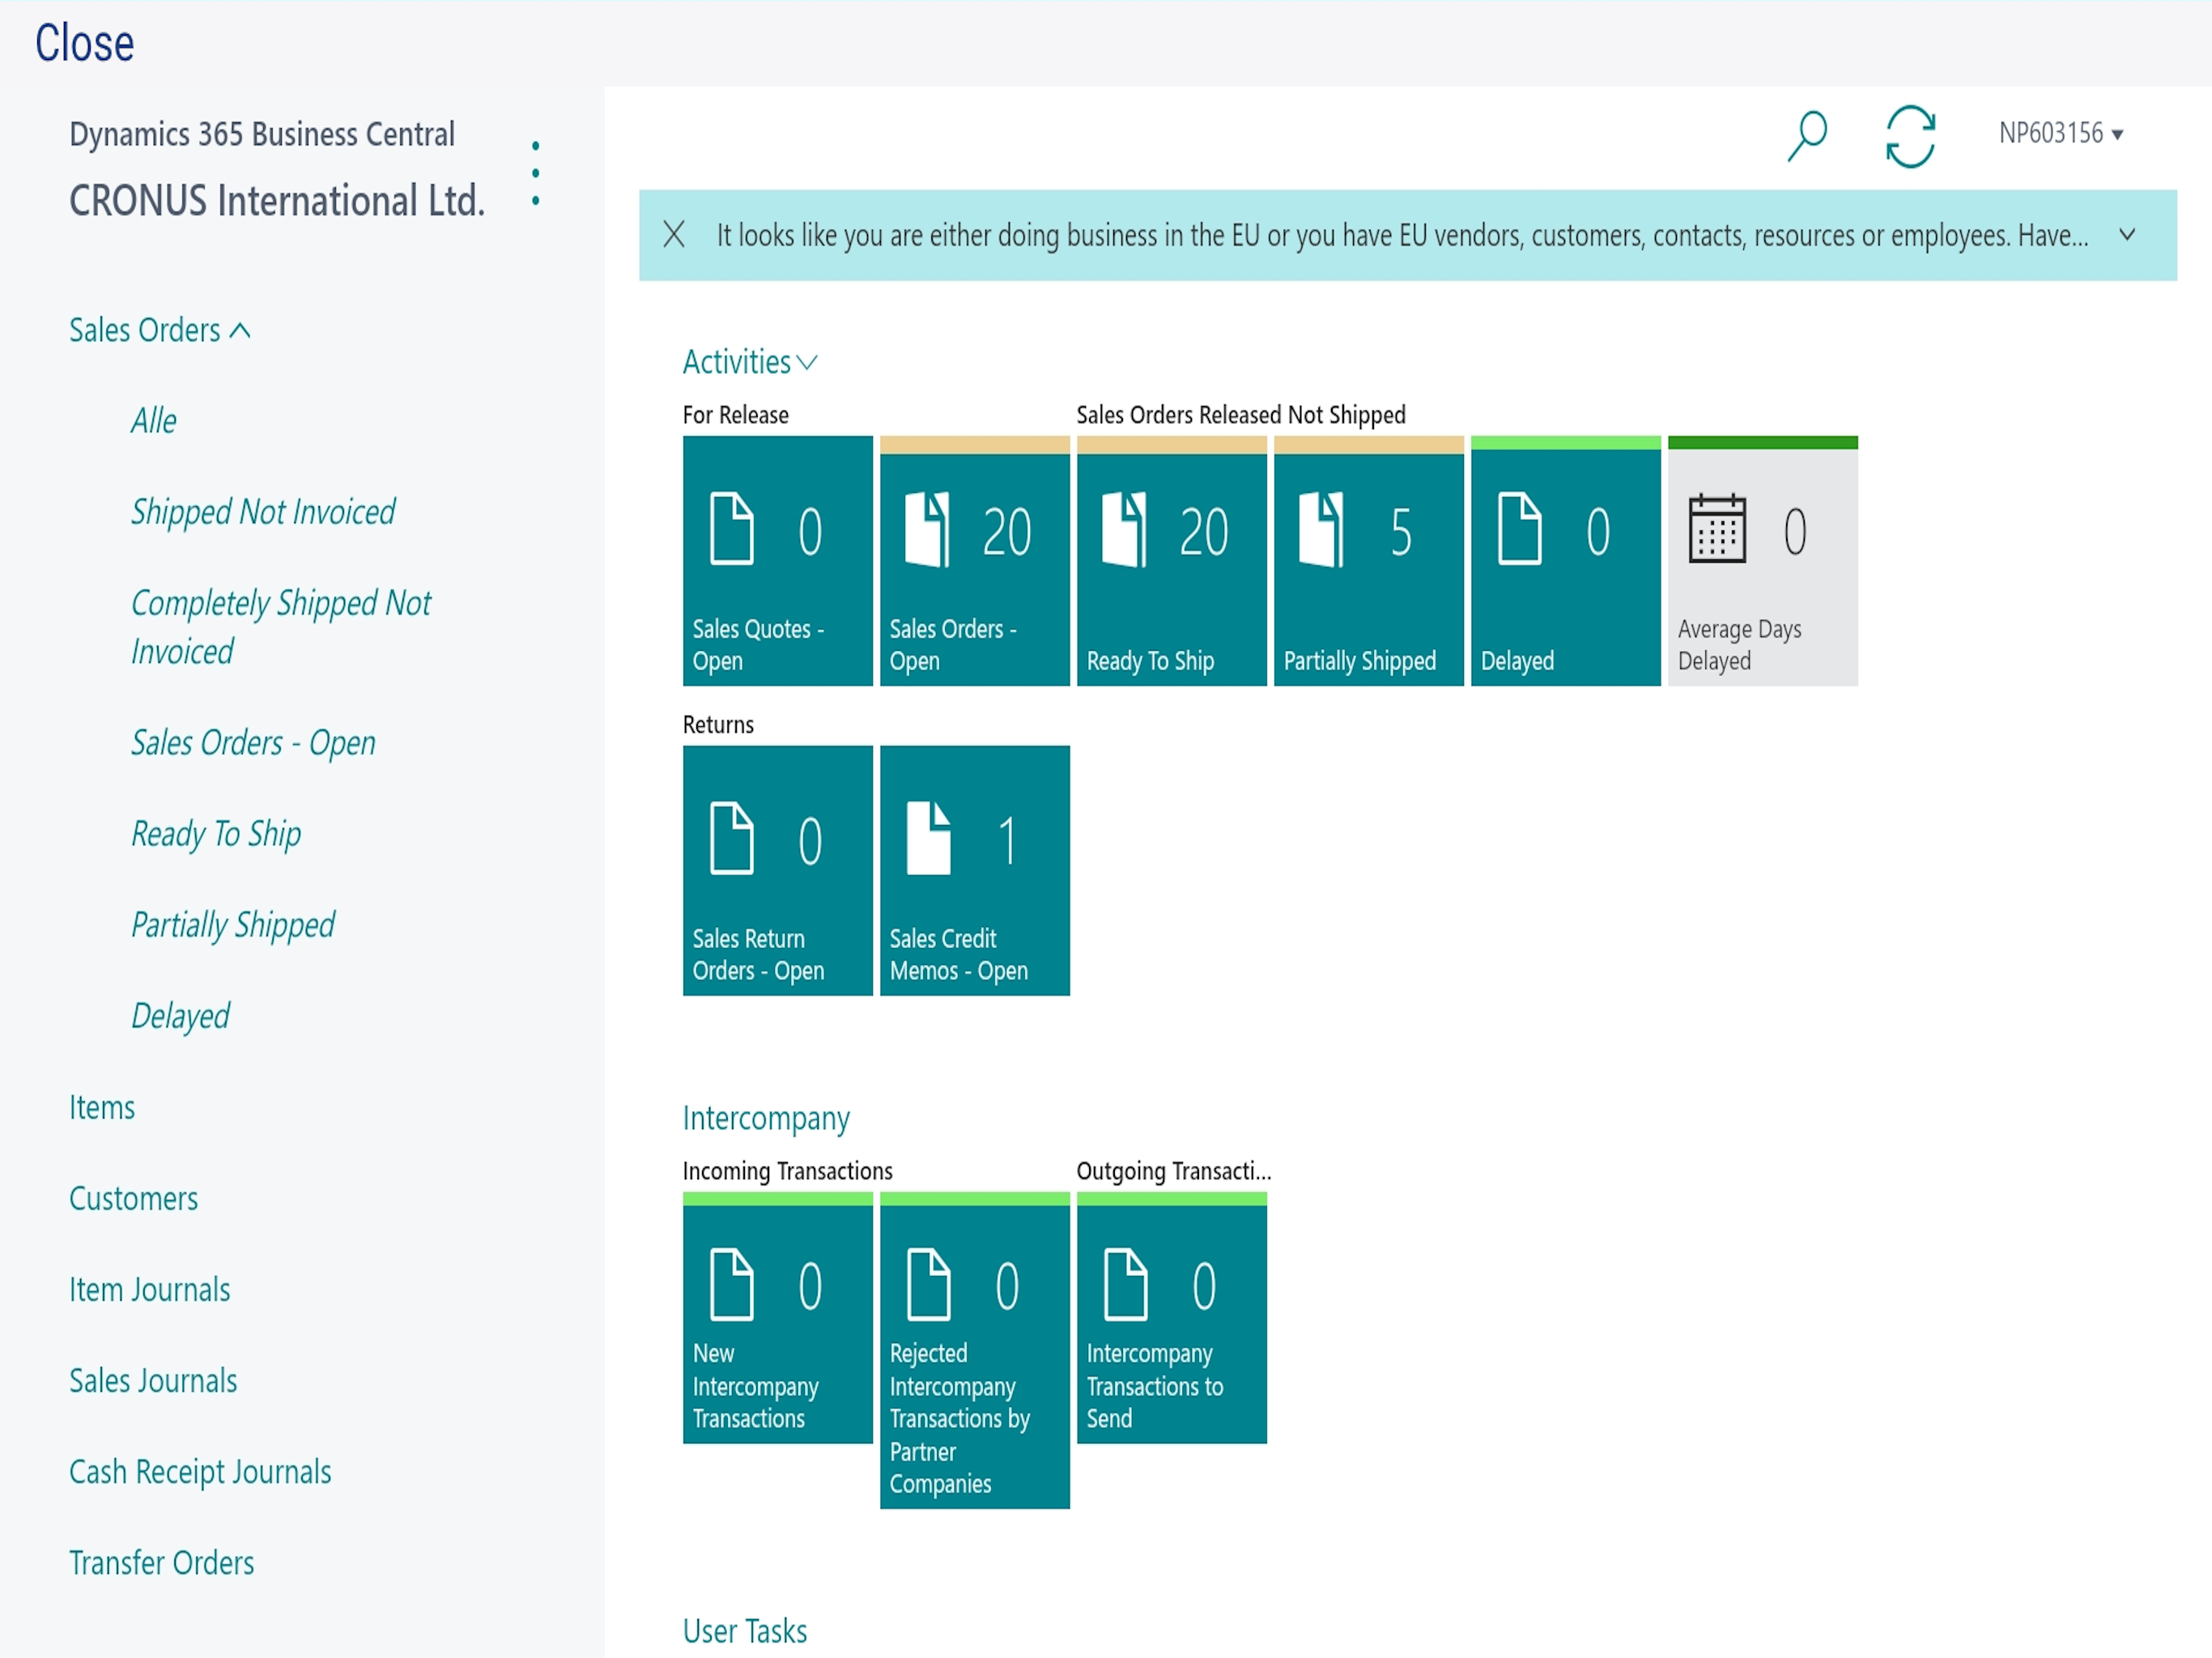Expand the EU notification message chevron
Screen dimensions: 2212x1658
[2127, 235]
